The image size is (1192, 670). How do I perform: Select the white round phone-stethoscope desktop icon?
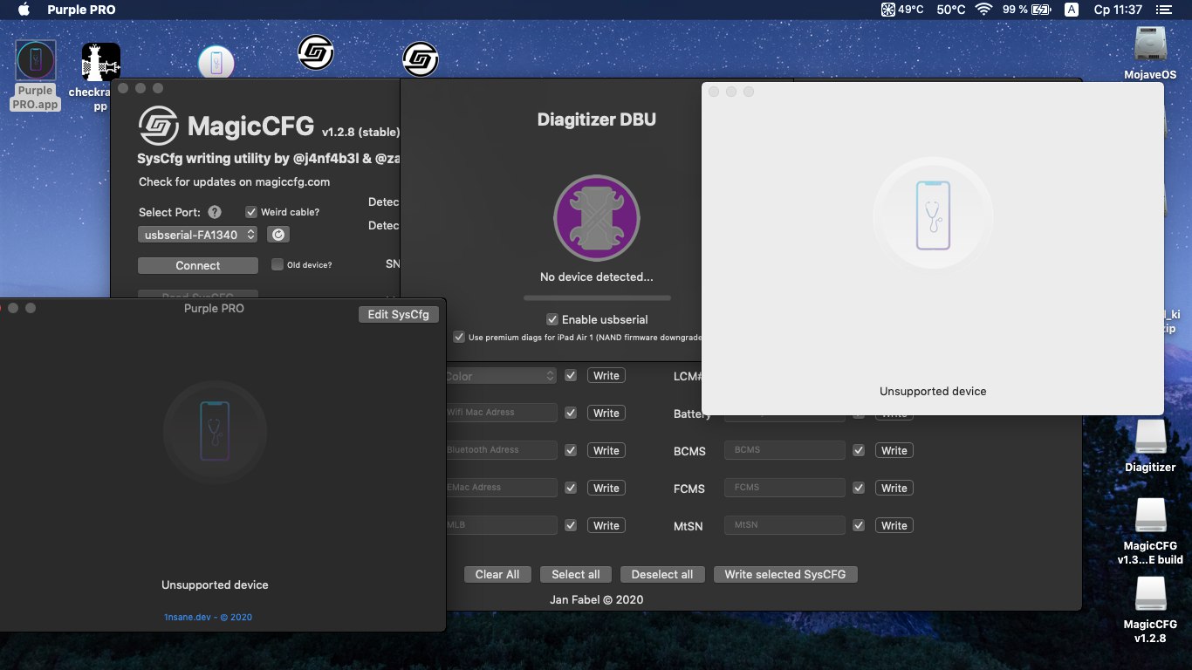[216, 64]
